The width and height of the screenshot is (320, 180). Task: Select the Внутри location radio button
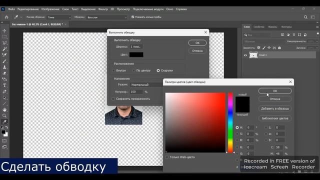coord(113,70)
